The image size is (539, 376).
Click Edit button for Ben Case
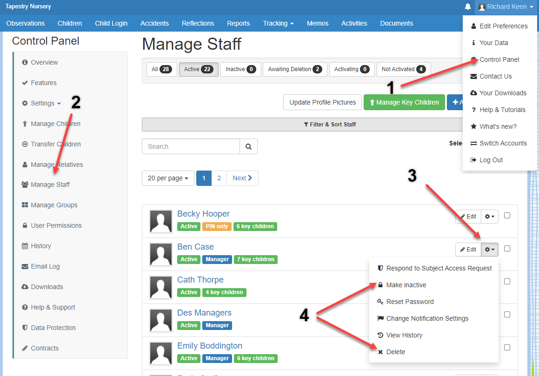click(468, 250)
